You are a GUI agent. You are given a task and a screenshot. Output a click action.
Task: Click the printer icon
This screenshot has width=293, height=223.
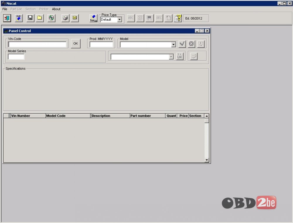(65, 18)
